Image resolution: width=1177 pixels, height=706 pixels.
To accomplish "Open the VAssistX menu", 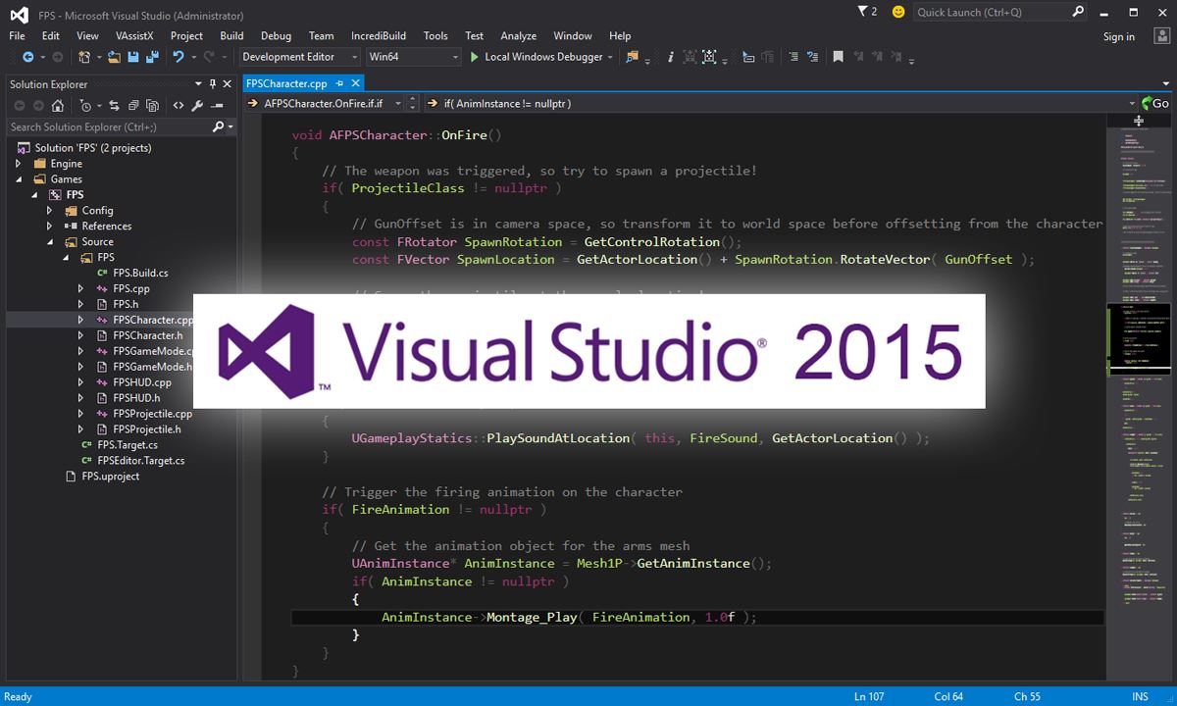I will coord(134,36).
